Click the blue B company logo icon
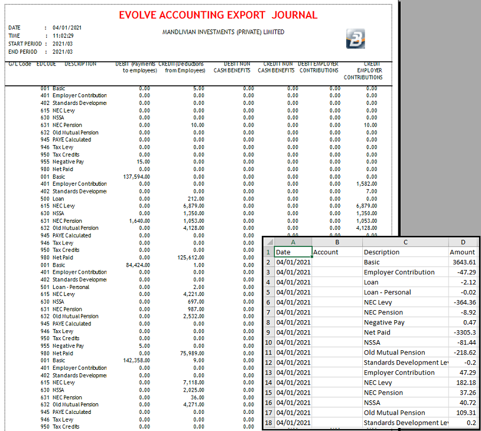 (x=356, y=39)
